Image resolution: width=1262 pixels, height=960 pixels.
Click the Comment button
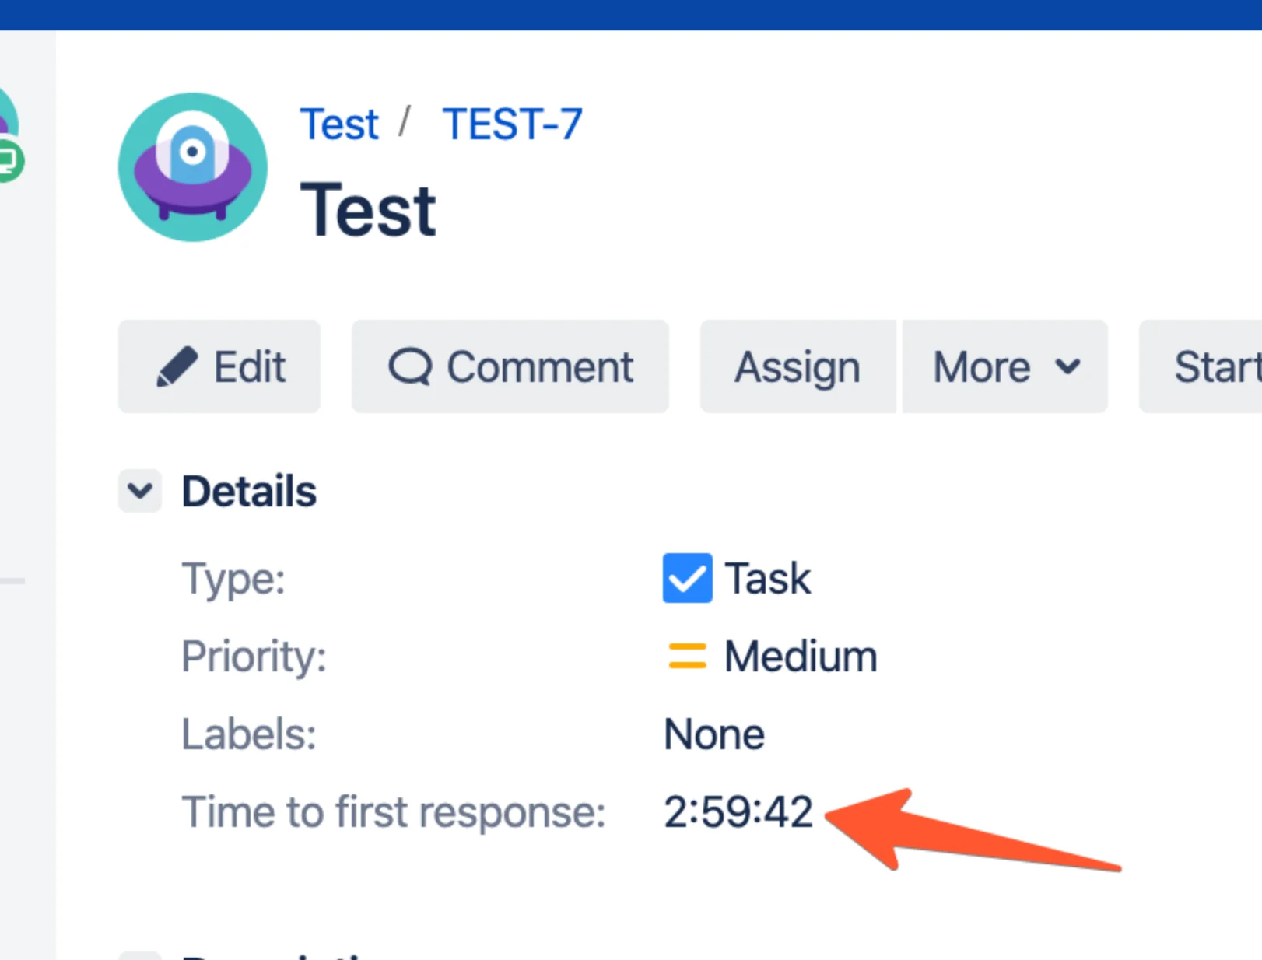pos(510,366)
